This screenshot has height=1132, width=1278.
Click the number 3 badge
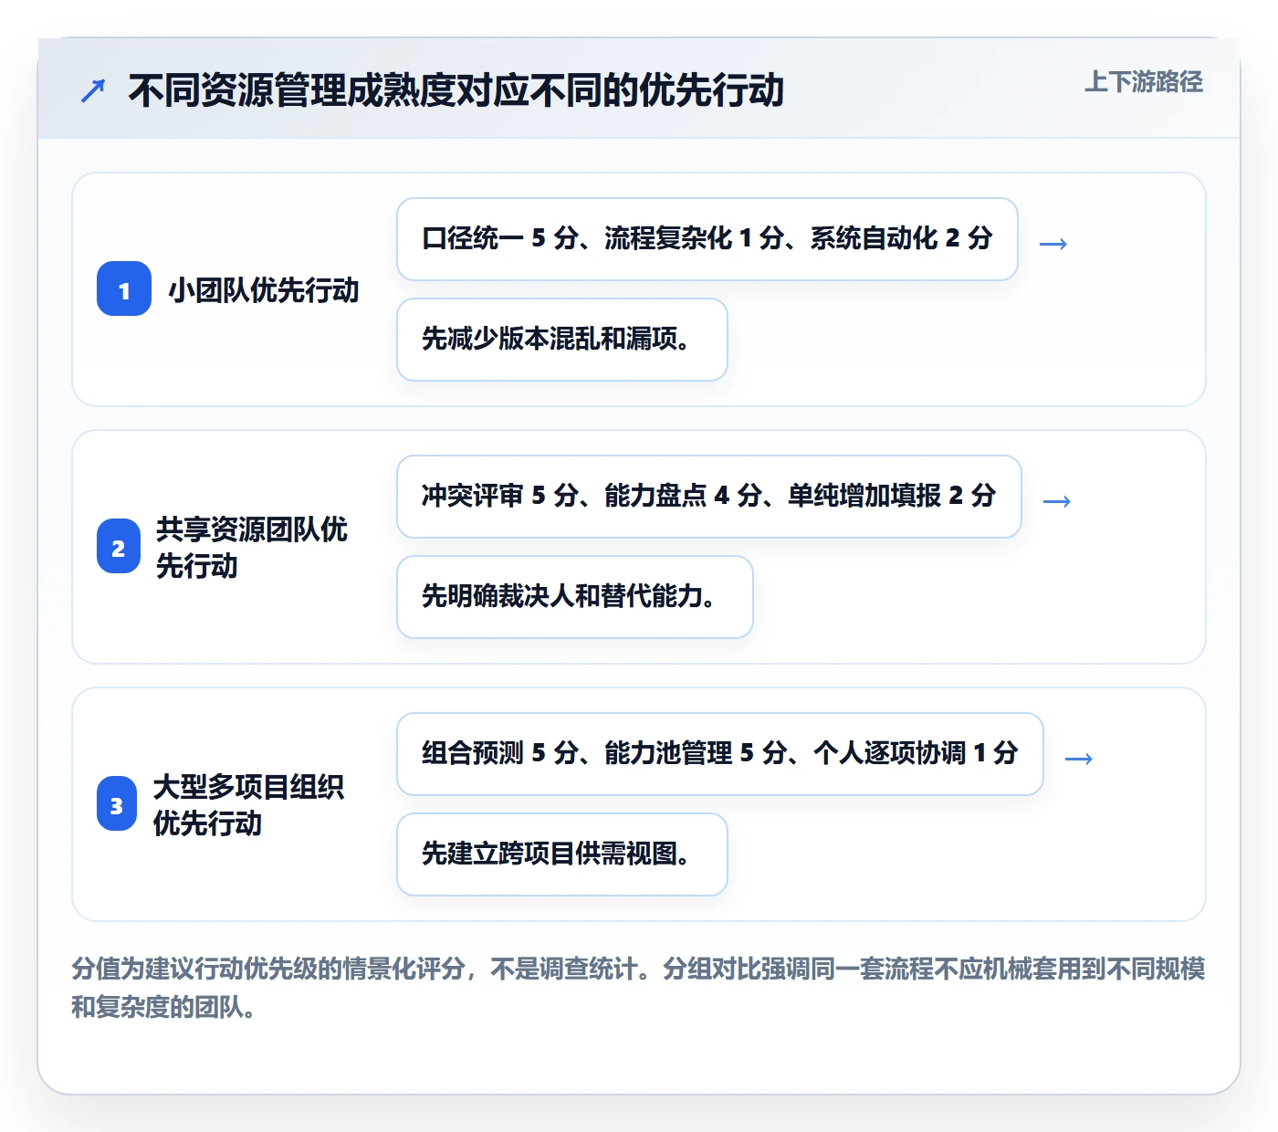[117, 804]
